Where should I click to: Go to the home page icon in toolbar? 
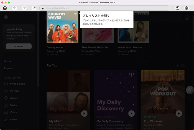coord(5,8)
